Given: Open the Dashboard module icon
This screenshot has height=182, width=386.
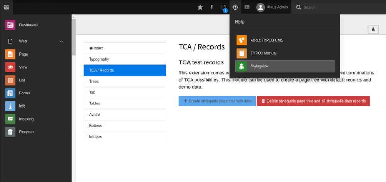Looking at the screenshot, I should coord(10,25).
